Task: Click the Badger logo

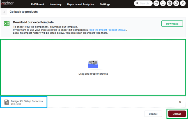Action: (8, 4)
